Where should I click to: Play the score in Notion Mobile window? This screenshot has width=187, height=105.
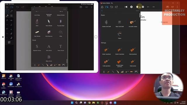click(x=131, y=7)
